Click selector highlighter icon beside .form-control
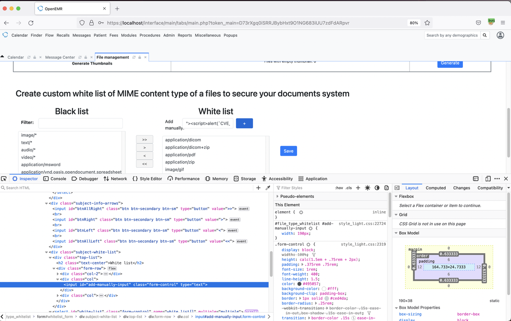 click(x=308, y=244)
